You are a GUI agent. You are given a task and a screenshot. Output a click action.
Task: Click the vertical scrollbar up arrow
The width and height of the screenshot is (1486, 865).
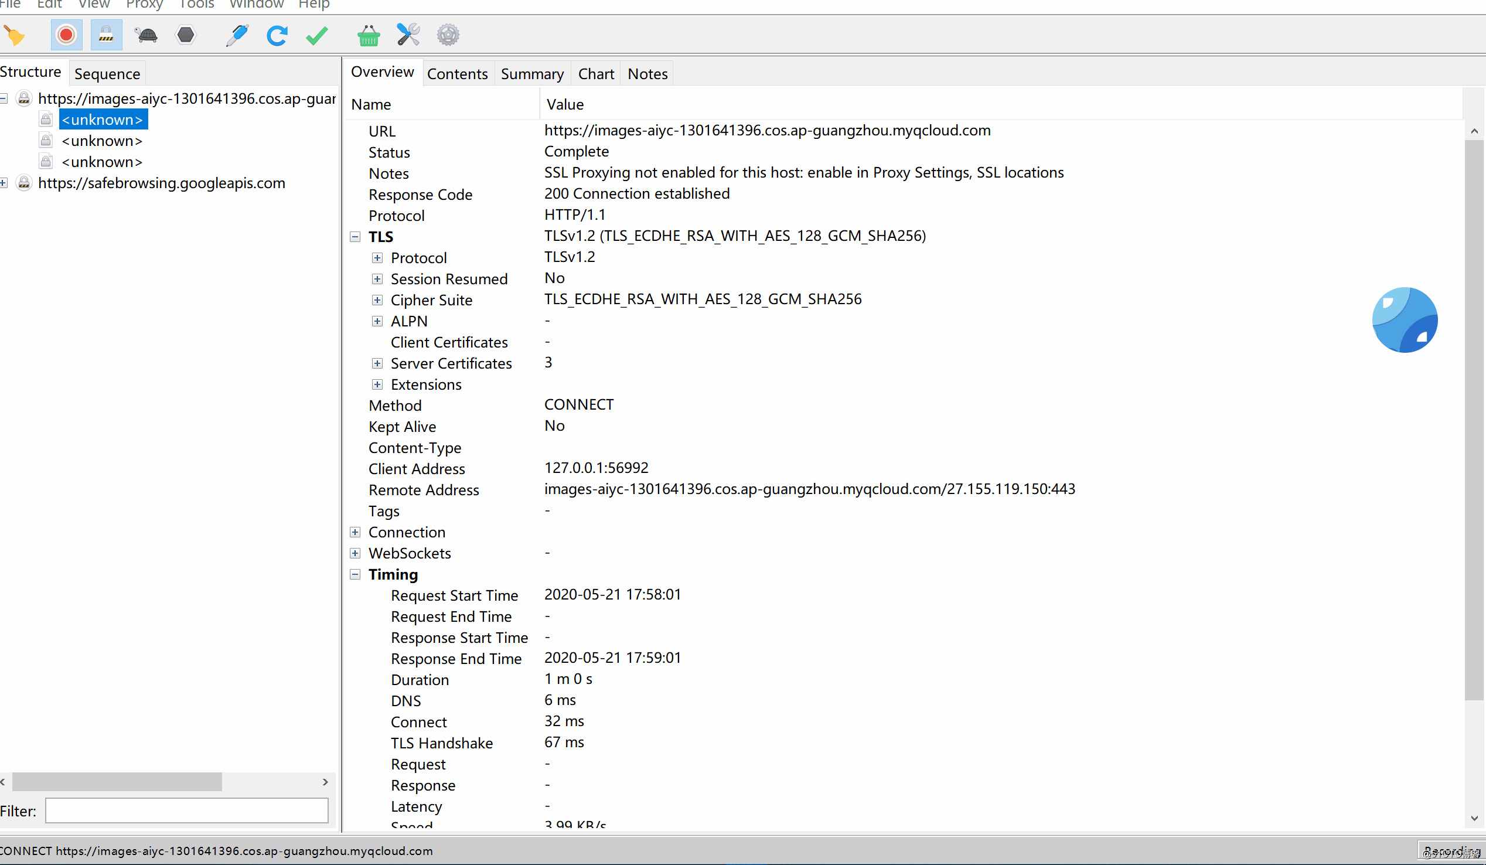(1474, 131)
